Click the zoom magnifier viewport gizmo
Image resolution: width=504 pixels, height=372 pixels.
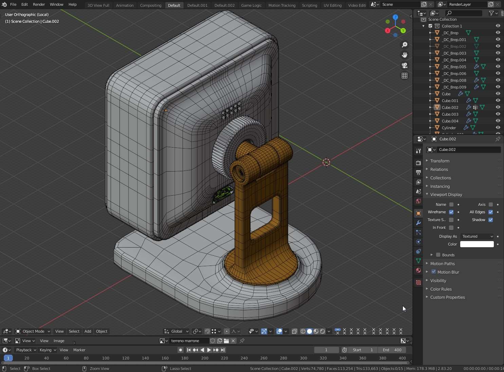pos(405,45)
